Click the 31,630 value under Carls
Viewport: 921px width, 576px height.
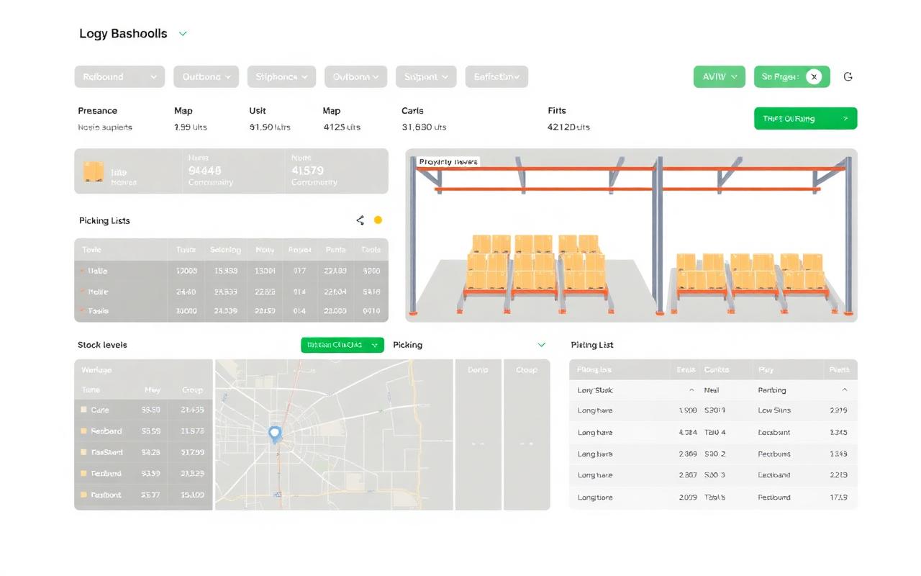(424, 127)
